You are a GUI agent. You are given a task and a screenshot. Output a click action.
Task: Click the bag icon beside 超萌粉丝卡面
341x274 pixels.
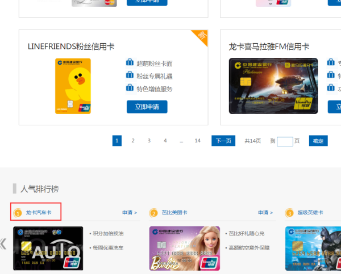point(130,62)
